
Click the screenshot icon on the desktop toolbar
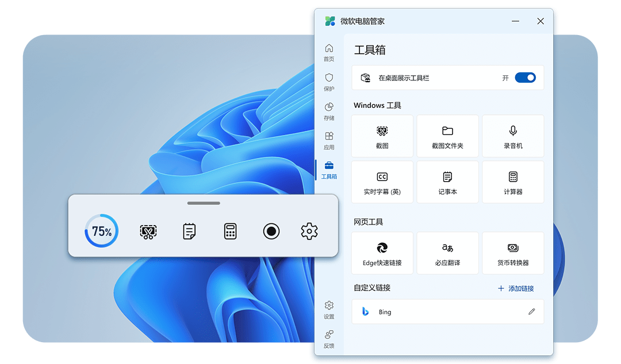148,231
